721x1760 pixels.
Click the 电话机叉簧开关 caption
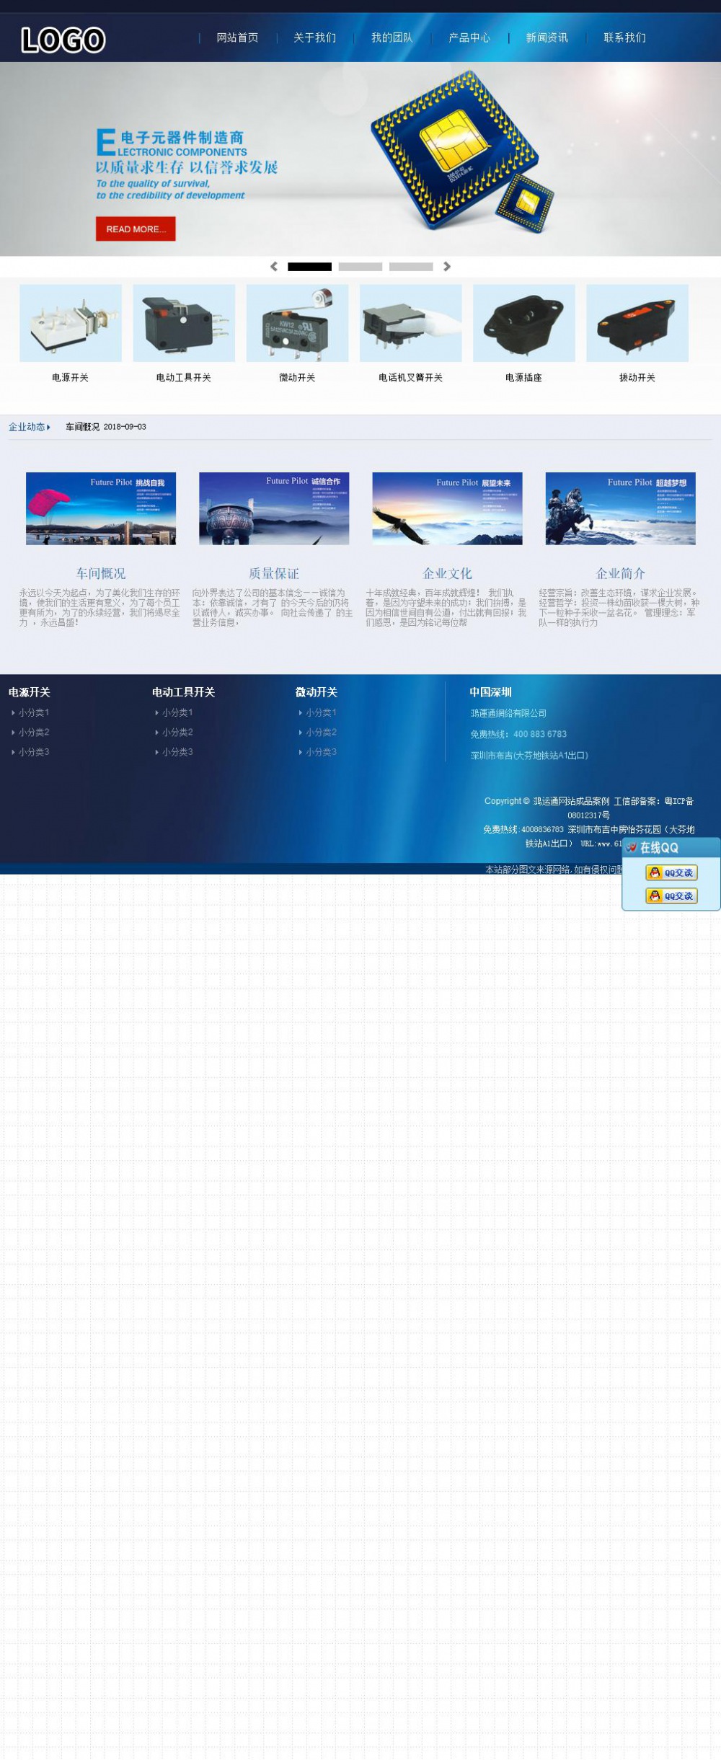pyautogui.click(x=411, y=378)
